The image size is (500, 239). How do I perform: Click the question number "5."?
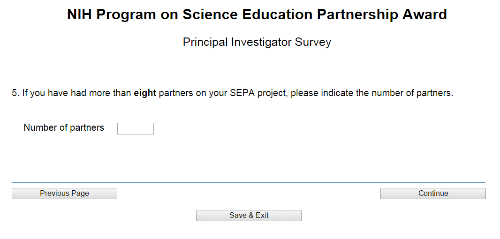coord(15,93)
